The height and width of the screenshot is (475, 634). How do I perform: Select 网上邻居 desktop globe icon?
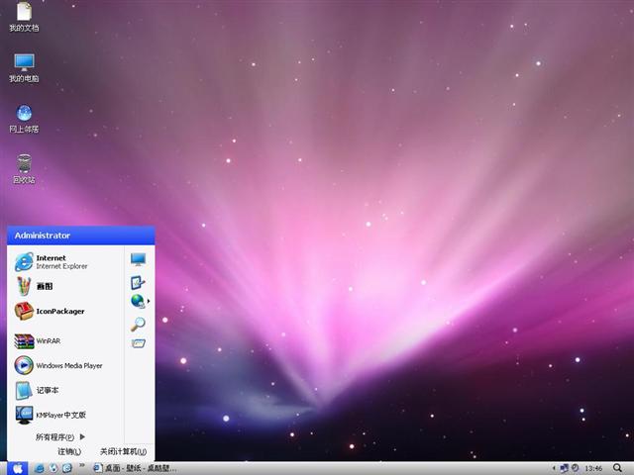(24, 119)
